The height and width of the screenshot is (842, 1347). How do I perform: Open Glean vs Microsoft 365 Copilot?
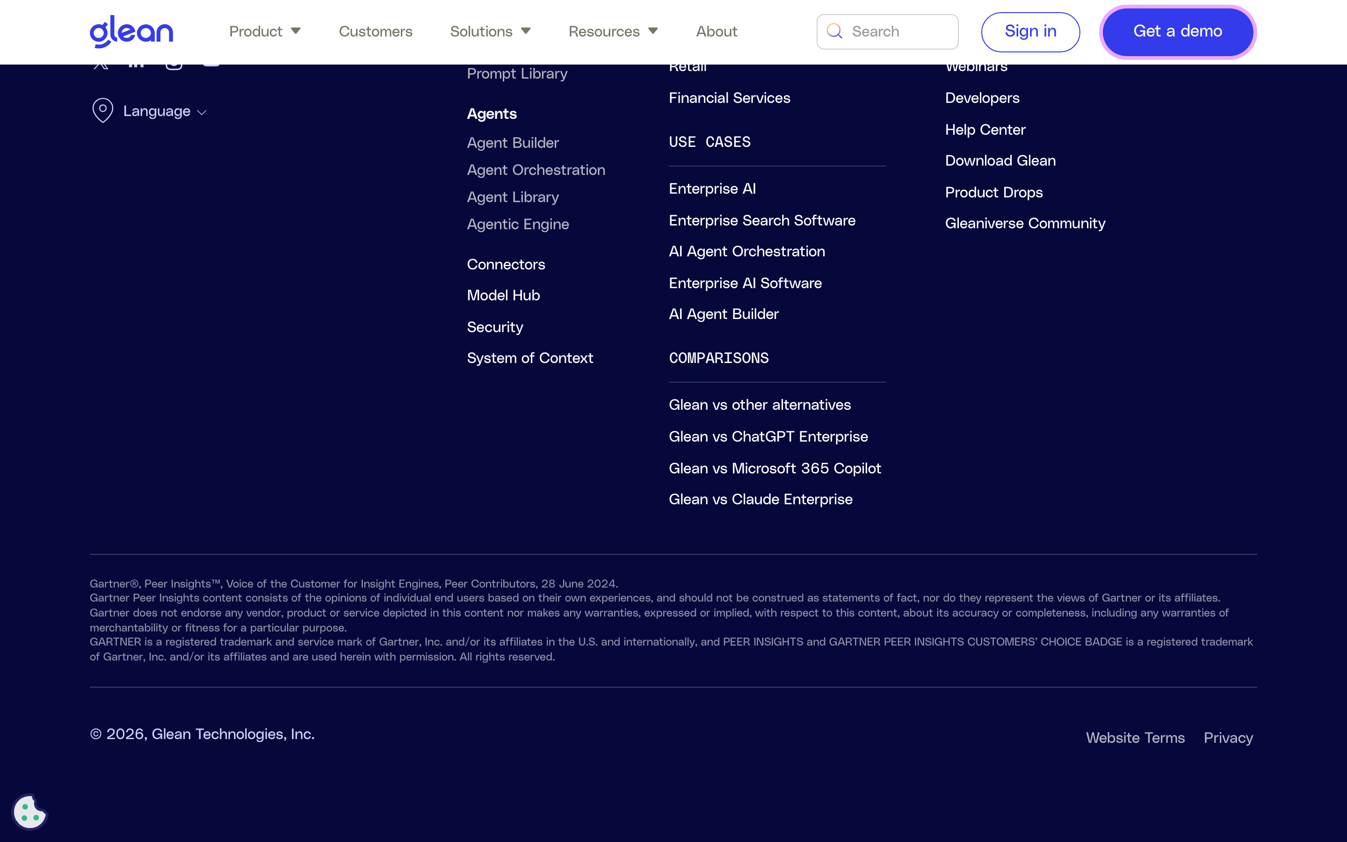pyautogui.click(x=775, y=468)
